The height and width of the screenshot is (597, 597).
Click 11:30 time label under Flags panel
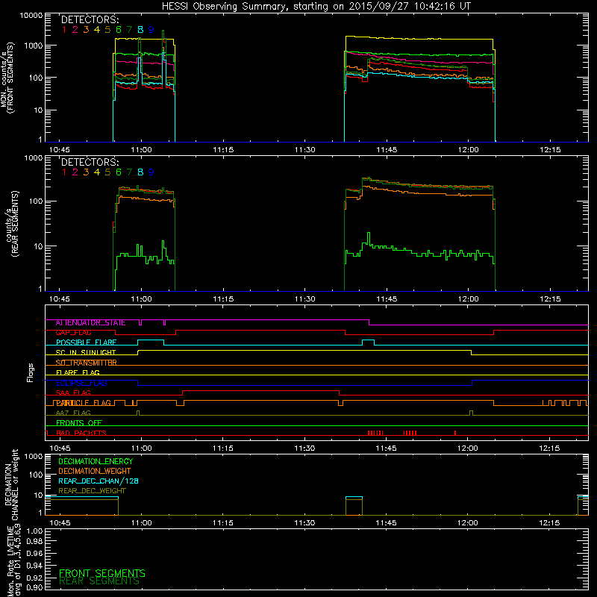[x=304, y=448]
